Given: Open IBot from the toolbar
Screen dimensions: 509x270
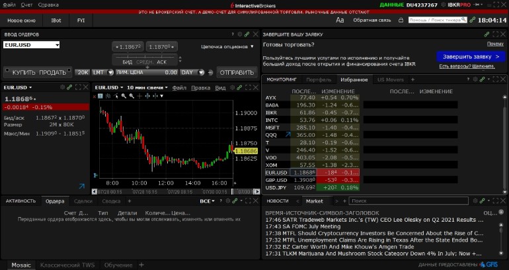Looking at the screenshot, I should [x=56, y=20].
